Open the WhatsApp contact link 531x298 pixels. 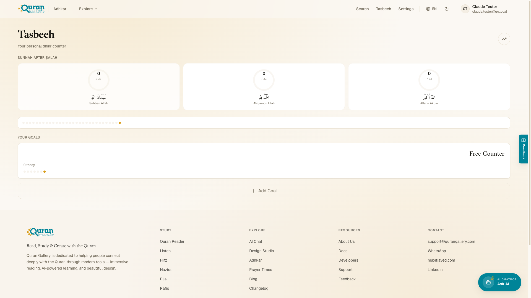tap(437, 251)
